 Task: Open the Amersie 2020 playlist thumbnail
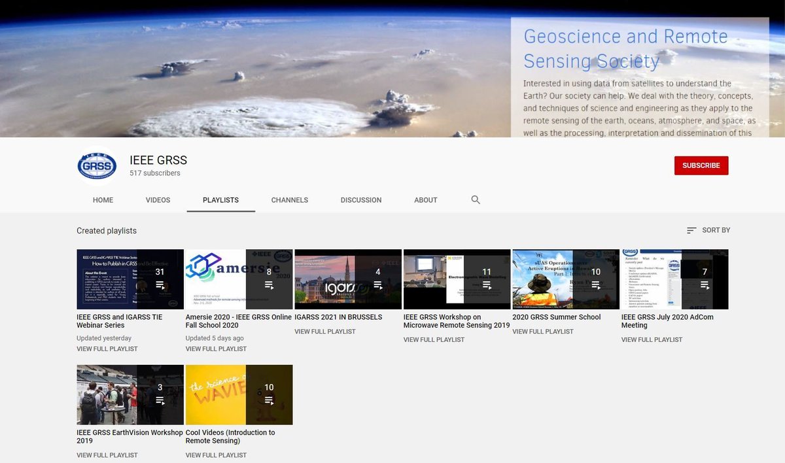click(x=239, y=279)
